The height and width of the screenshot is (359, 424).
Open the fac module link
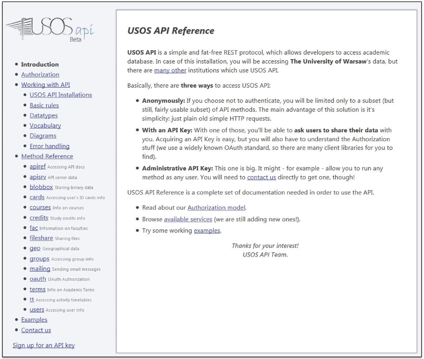[x=34, y=228]
